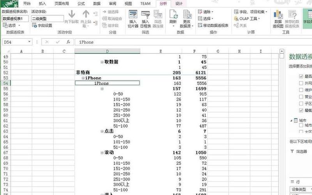This screenshot has height=195, width=312.
Task: Click Group Selection (组选择)
Action: (111, 12)
